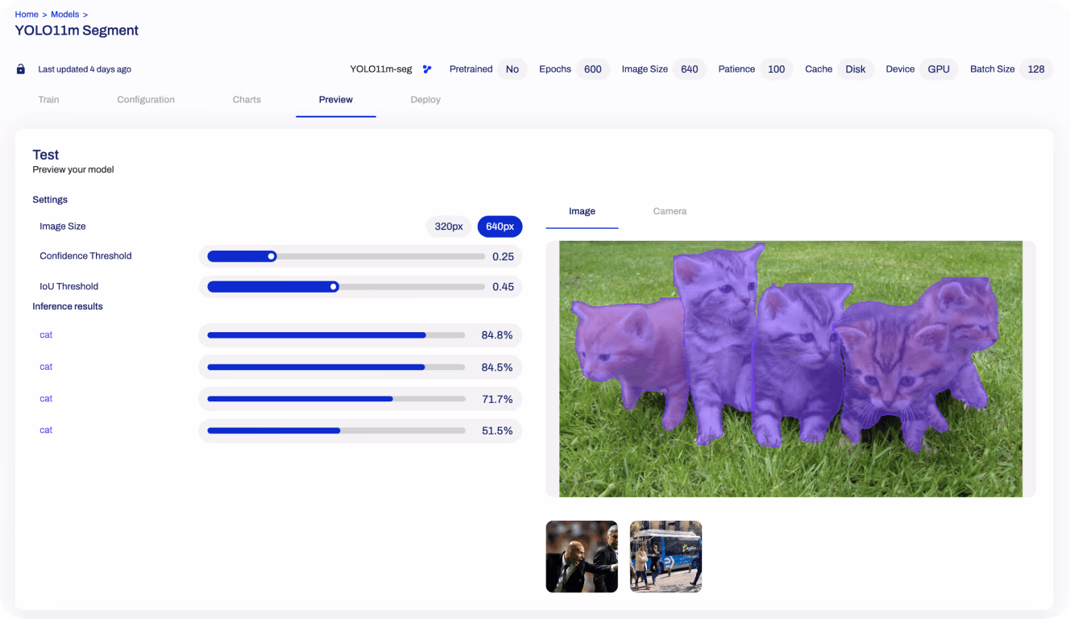This screenshot has height=619, width=1070.
Task: Click the Batch Size value 128
Action: pos(1036,69)
